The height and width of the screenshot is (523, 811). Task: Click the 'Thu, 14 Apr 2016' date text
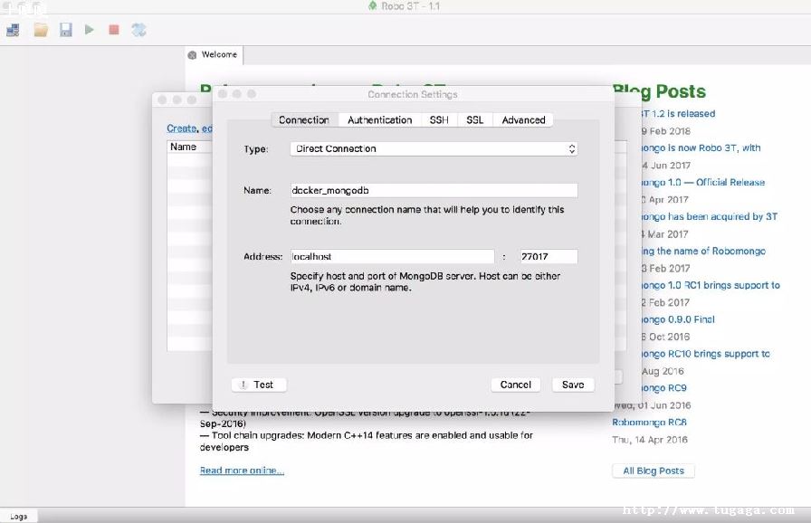tap(650, 440)
